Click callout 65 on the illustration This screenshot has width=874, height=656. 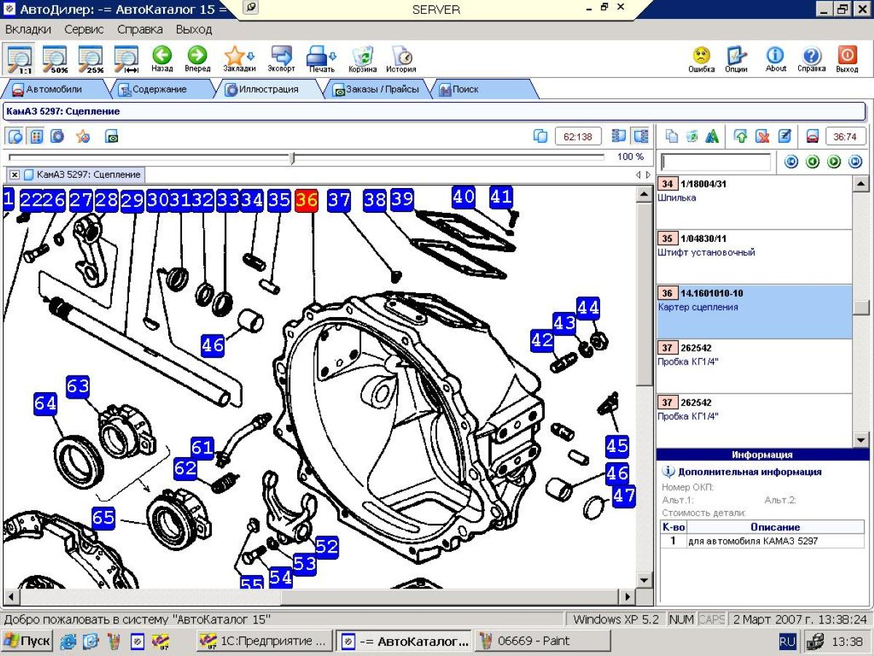[103, 518]
